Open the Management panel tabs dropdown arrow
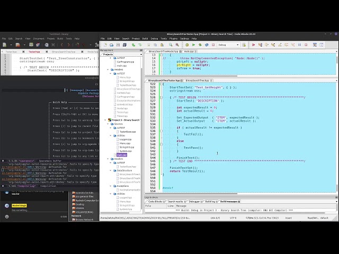 pyautogui.click(x=141, y=55)
